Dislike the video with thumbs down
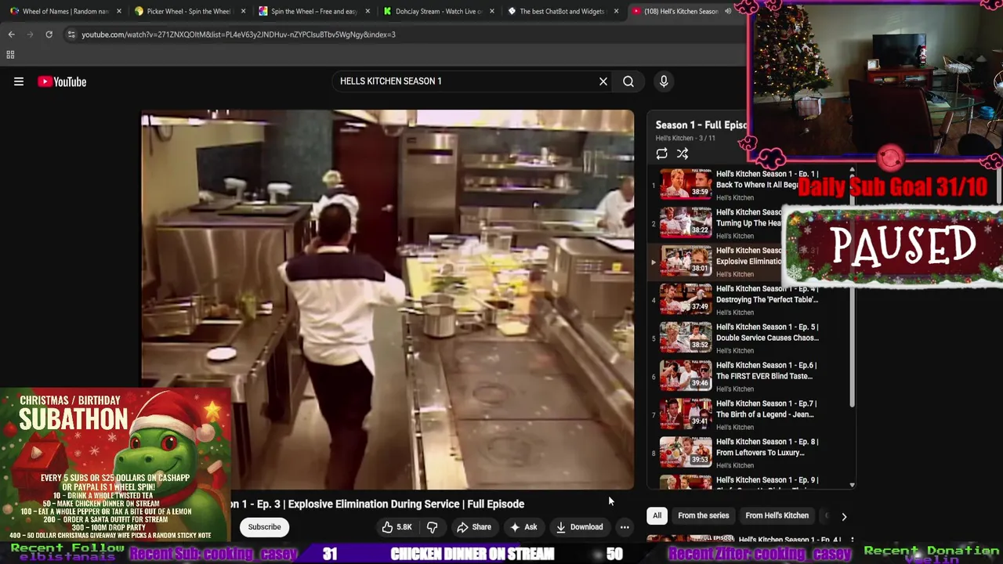The width and height of the screenshot is (1003, 564). (432, 527)
